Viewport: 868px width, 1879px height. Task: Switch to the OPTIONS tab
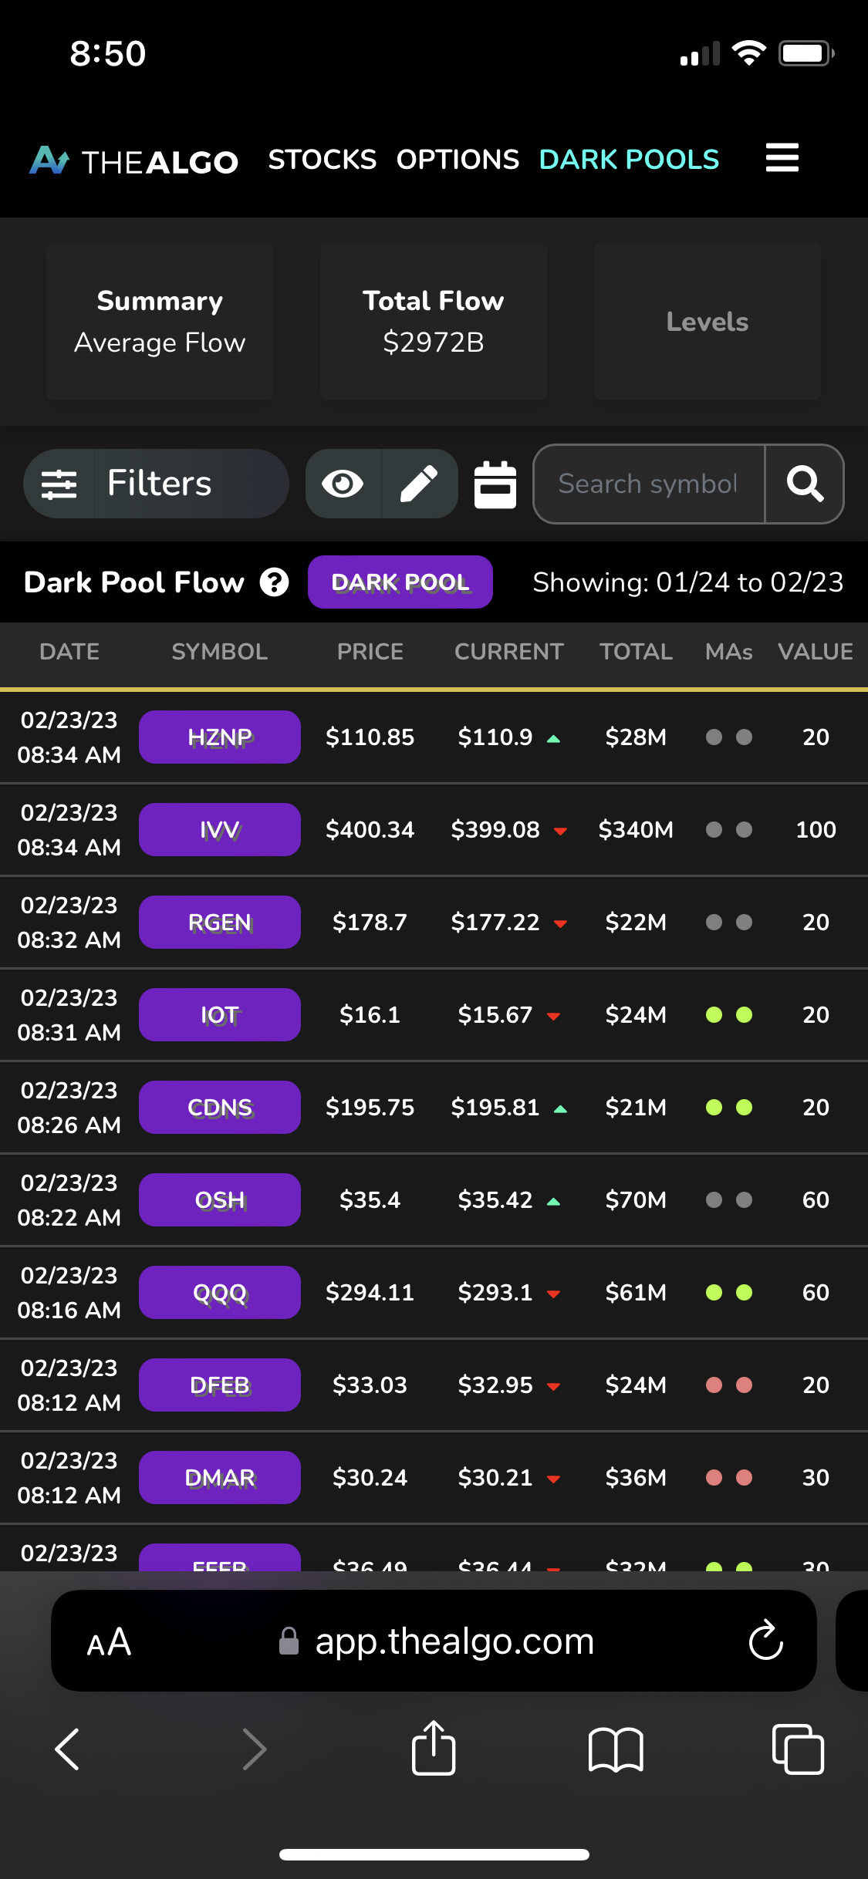pos(458,160)
